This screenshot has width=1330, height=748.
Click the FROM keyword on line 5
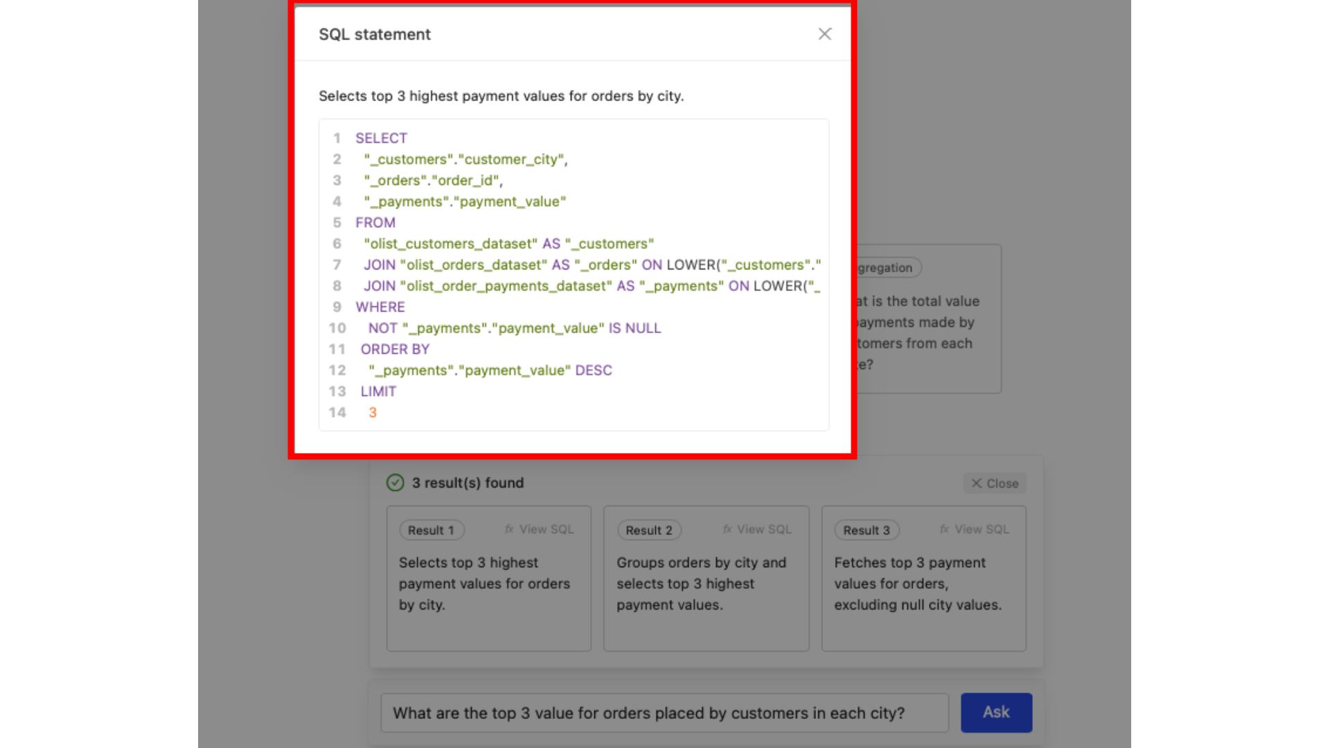375,222
